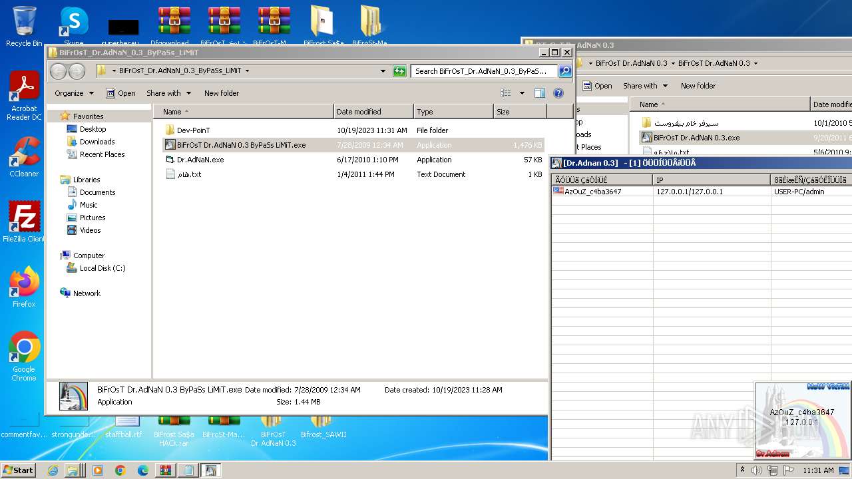Click the Windows Explorer taskbar icon
The width and height of the screenshot is (852, 479).
pyautogui.click(x=73, y=470)
